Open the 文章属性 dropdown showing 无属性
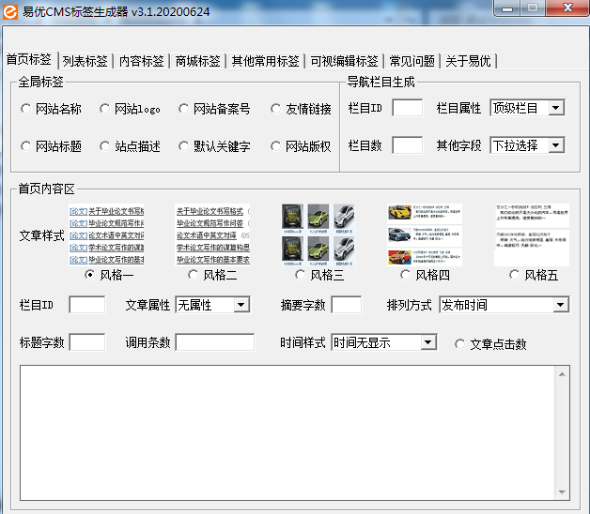Image resolution: width=590 pixels, height=514 pixels. click(212, 305)
